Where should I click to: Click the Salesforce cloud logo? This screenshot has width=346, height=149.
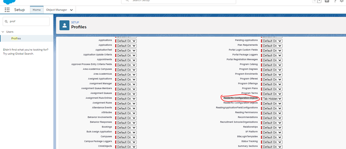pos(10,2)
